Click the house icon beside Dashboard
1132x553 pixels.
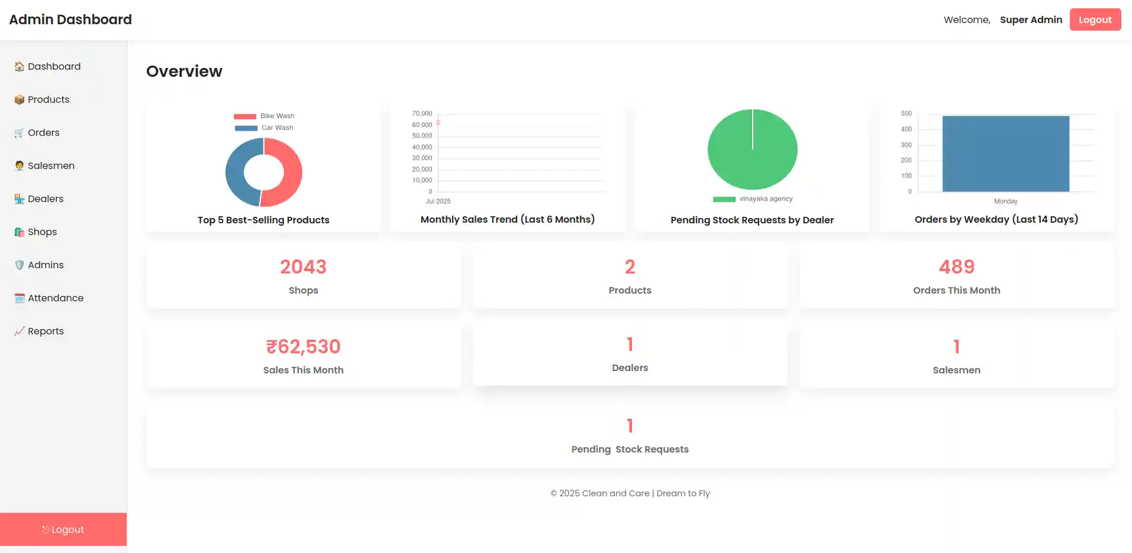pos(19,67)
